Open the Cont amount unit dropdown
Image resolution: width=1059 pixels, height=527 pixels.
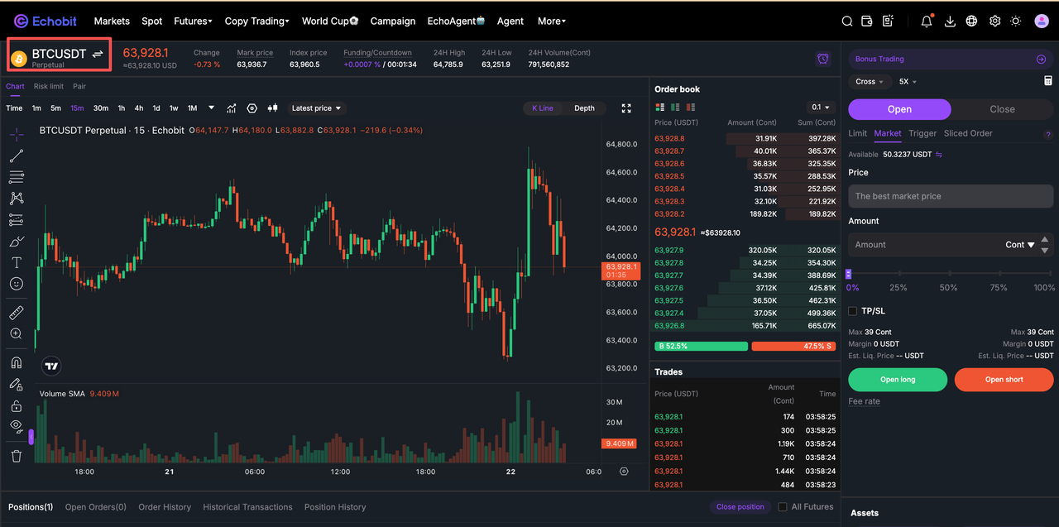pyautogui.click(x=1020, y=245)
